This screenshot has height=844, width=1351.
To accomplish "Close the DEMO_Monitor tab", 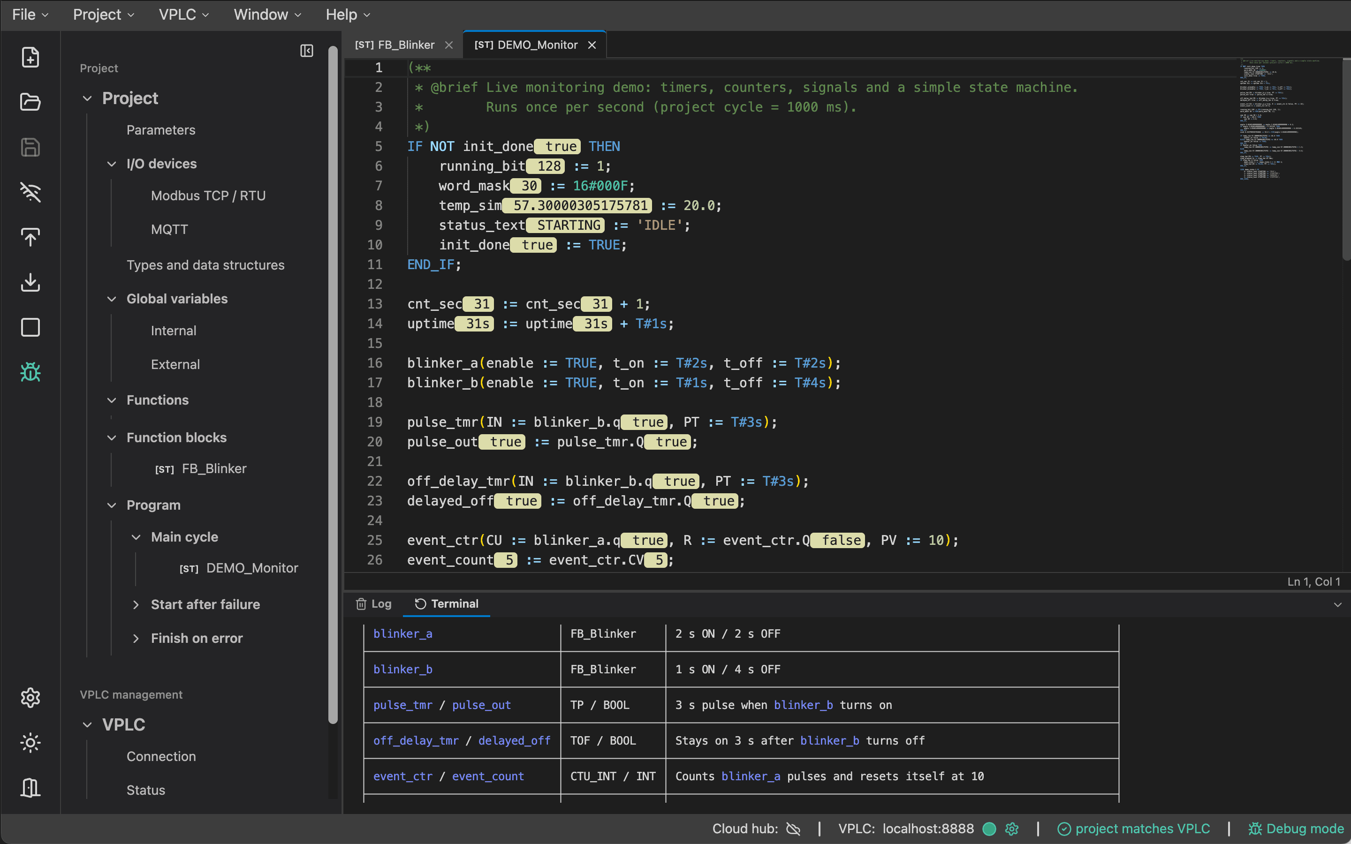I will click(x=592, y=45).
